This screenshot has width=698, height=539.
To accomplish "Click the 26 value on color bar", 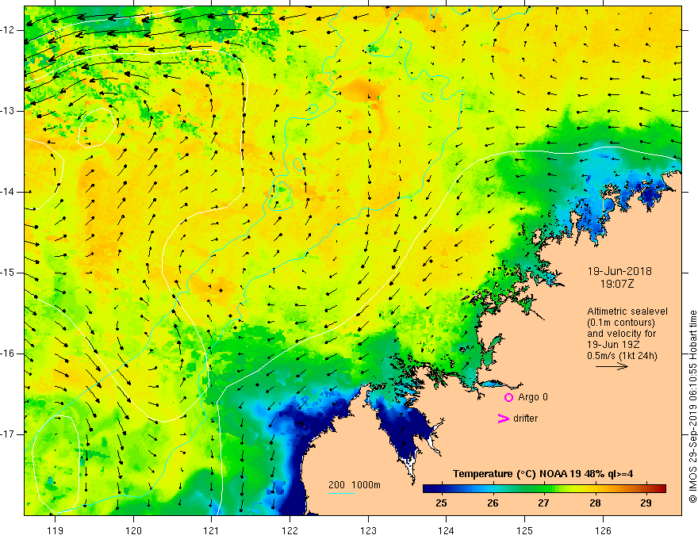I will point(493,503).
